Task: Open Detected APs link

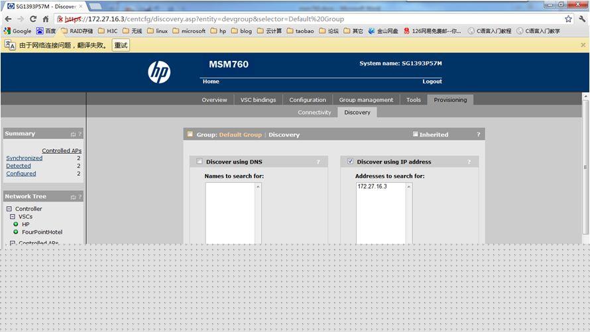Action: pyautogui.click(x=19, y=166)
